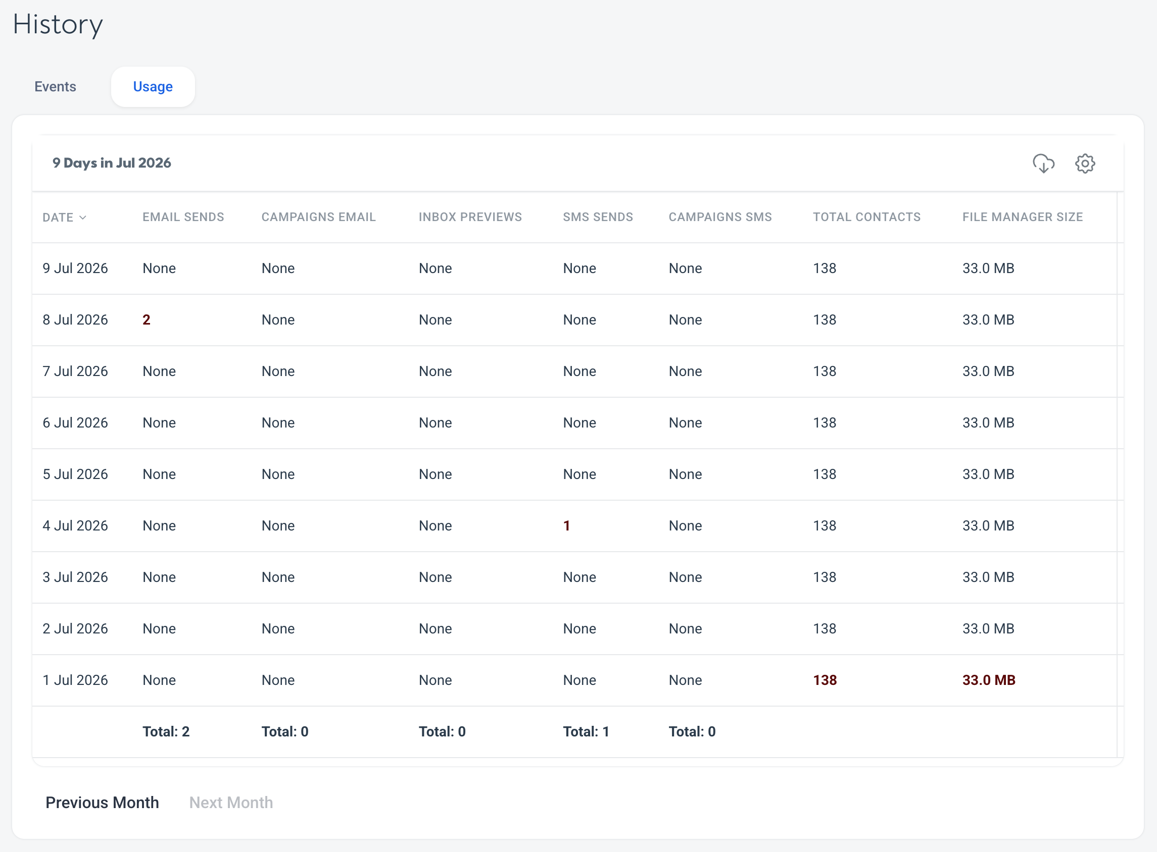Viewport: 1157px width, 852px height.
Task: Go to Previous Month
Action: 102,803
